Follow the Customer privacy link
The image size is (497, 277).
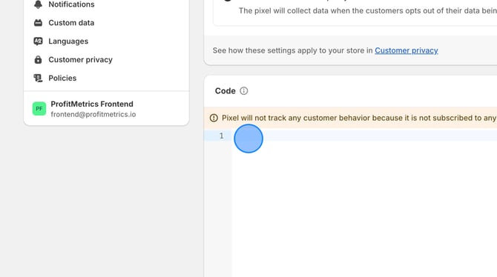(407, 50)
